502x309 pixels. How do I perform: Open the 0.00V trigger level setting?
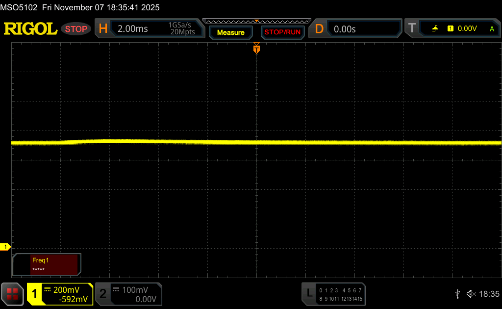coord(467,29)
